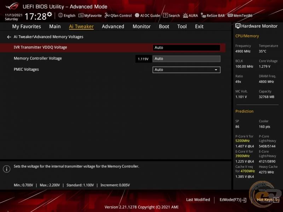
Task: Click the 17:28 clock display
Action: click(x=36, y=16)
